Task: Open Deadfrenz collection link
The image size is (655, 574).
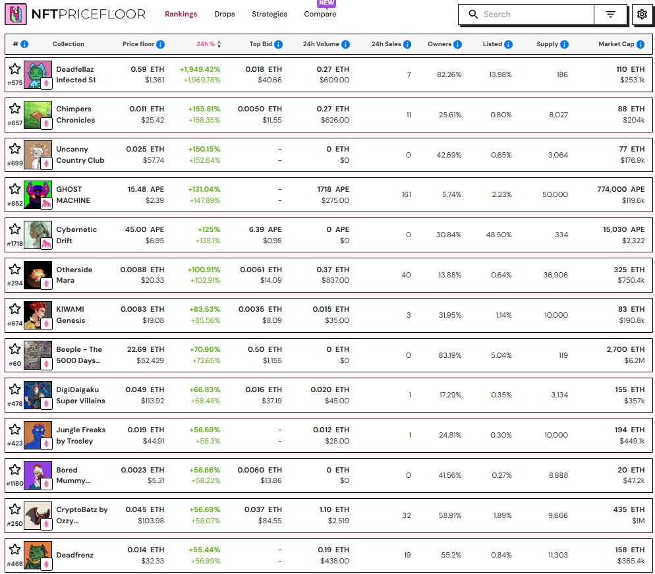Action: point(74,555)
